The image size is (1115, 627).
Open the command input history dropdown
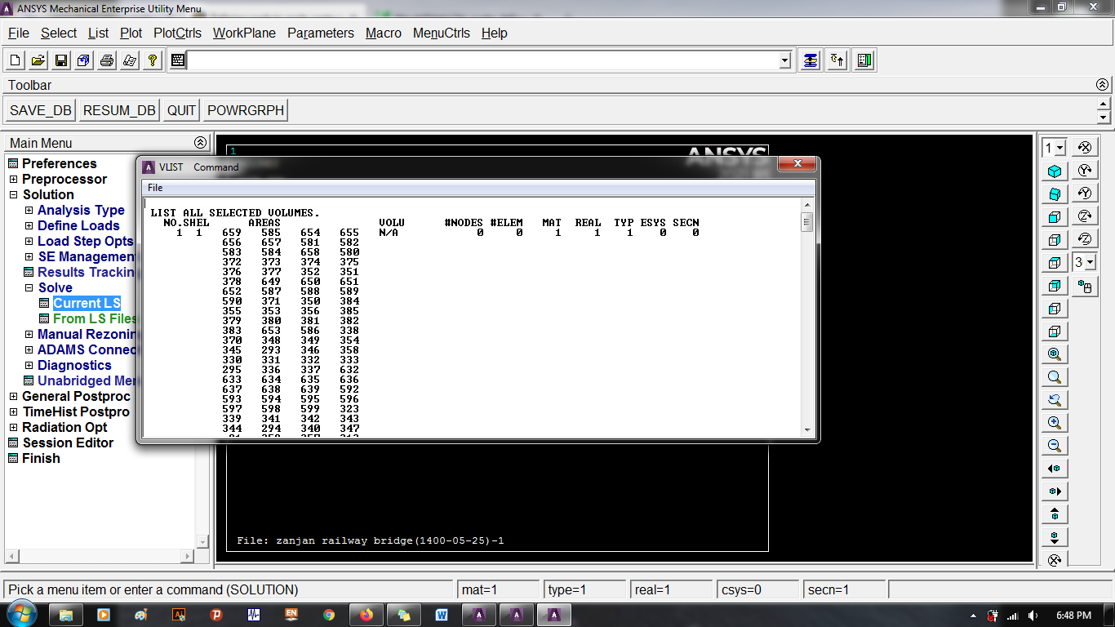[x=785, y=60]
